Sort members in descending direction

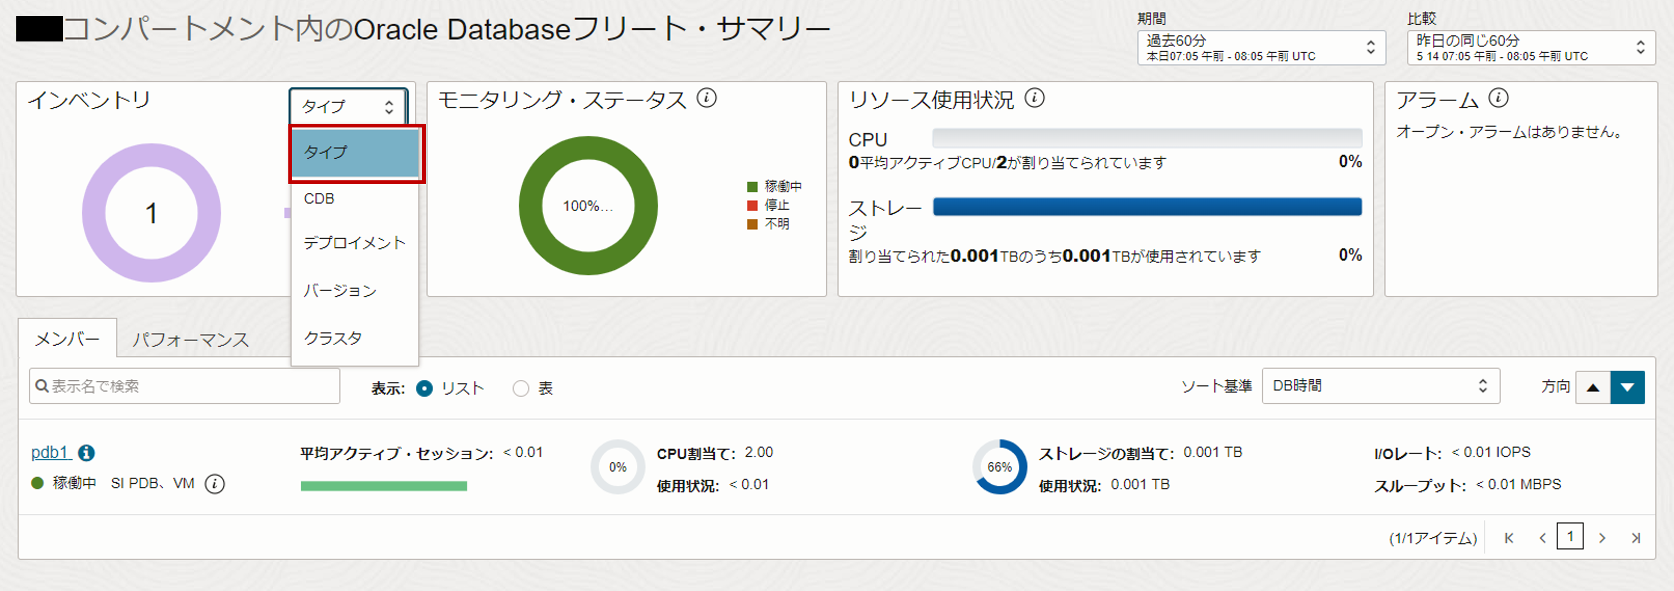(x=1627, y=387)
